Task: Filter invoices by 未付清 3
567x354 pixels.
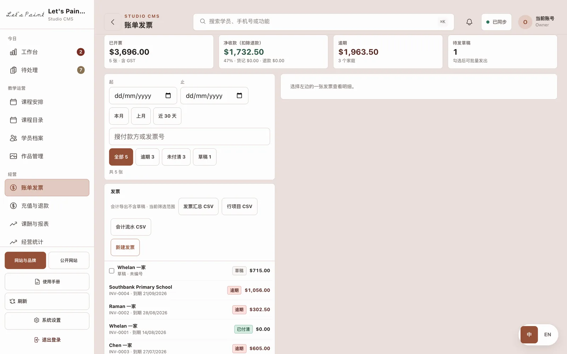Action: click(176, 157)
